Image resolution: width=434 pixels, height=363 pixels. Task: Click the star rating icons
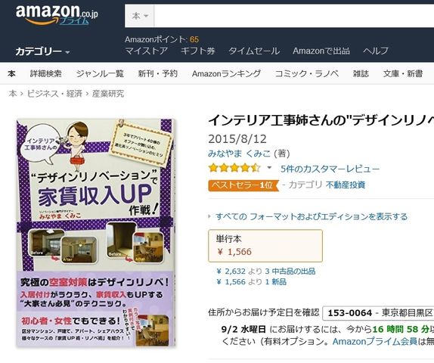click(234, 168)
